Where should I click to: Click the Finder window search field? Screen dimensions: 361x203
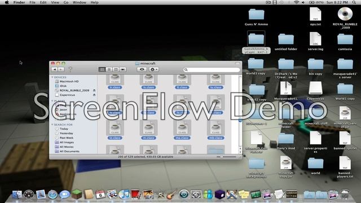(212, 69)
